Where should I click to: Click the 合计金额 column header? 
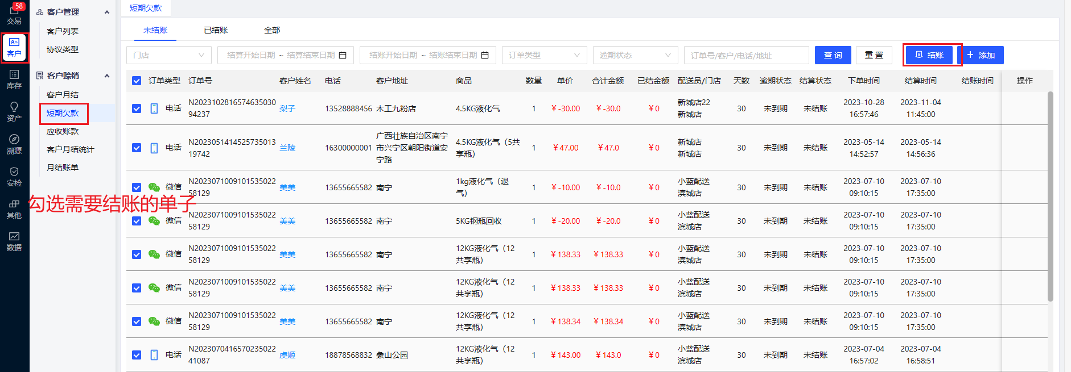[608, 81]
